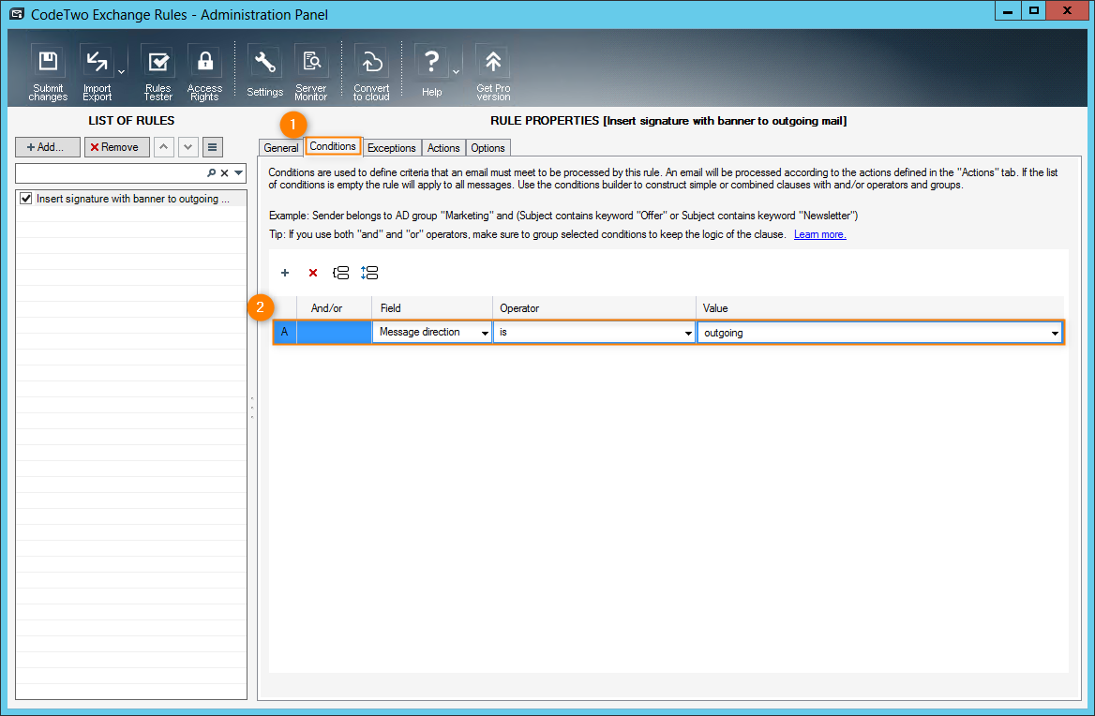Switch to Actions tab

443,148
